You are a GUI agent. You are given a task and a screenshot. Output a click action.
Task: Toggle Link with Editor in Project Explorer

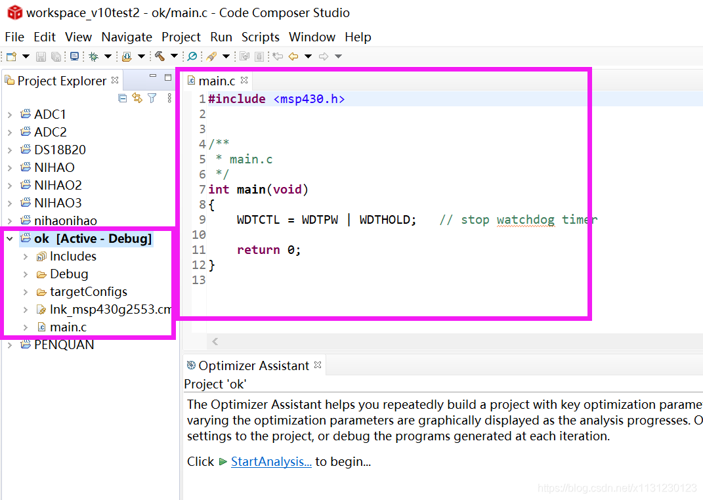tap(137, 97)
